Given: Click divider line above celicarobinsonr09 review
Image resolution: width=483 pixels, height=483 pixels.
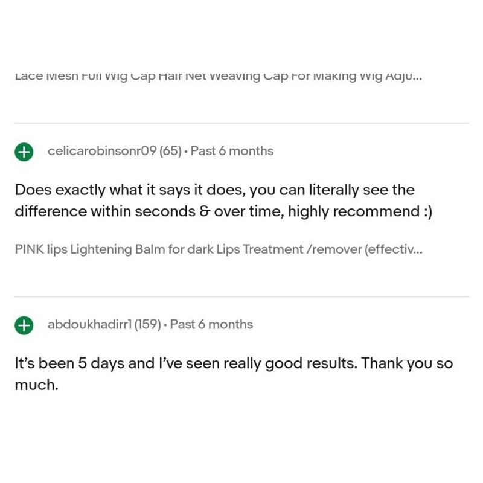Looking at the screenshot, I should (x=241, y=123).
